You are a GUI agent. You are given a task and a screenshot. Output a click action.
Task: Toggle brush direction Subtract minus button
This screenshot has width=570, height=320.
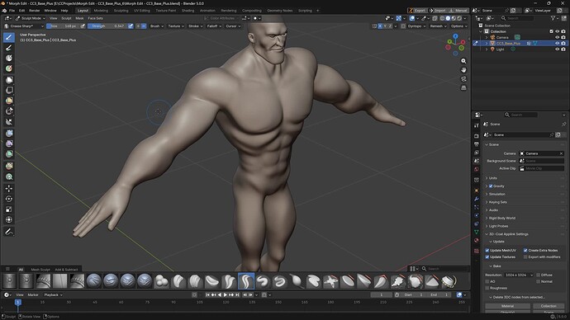pyautogui.click(x=144, y=26)
